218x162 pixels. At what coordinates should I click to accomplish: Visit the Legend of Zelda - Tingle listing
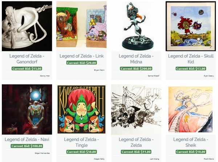click(x=81, y=142)
